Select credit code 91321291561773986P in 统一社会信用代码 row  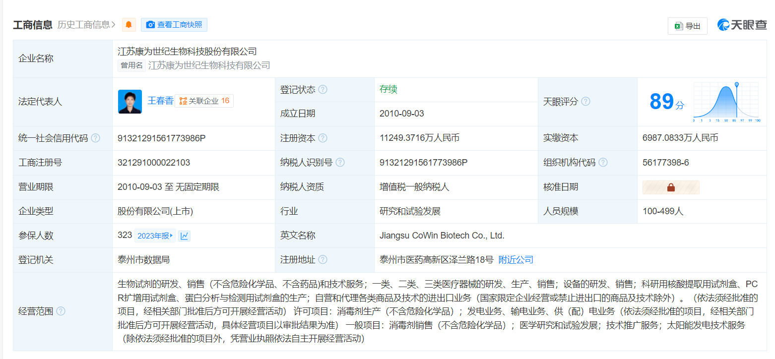pos(161,138)
